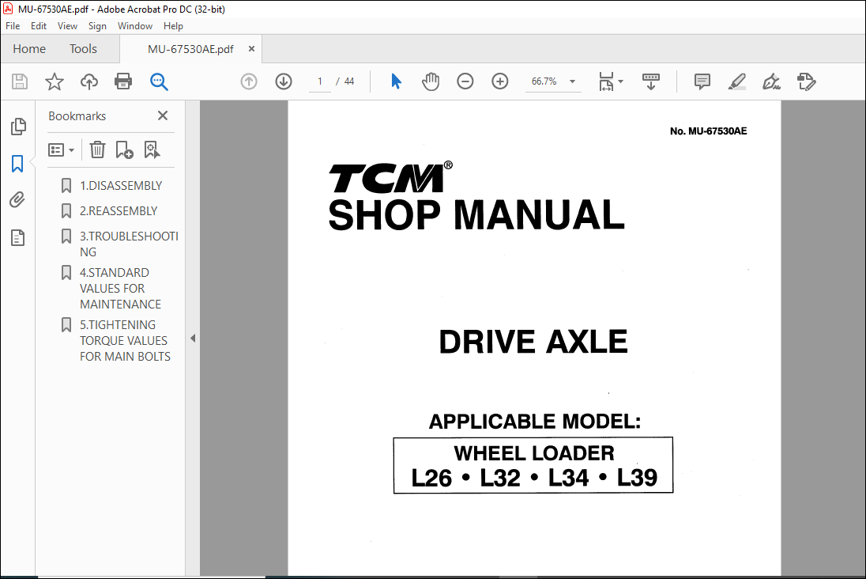866x579 pixels.
Task: Open the Sign menu
Action: [97, 26]
